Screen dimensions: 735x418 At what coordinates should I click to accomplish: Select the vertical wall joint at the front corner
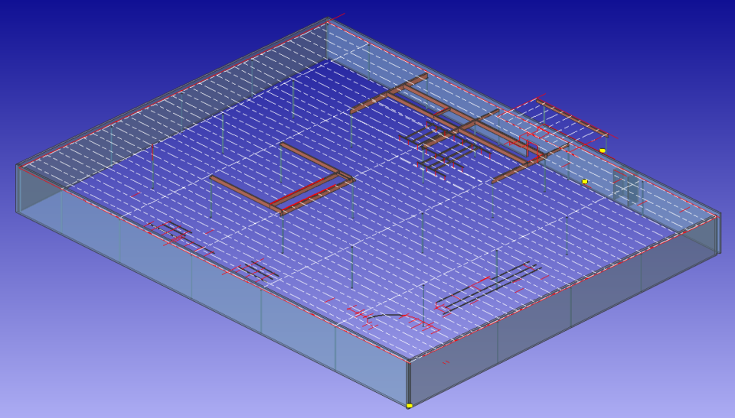409,381
